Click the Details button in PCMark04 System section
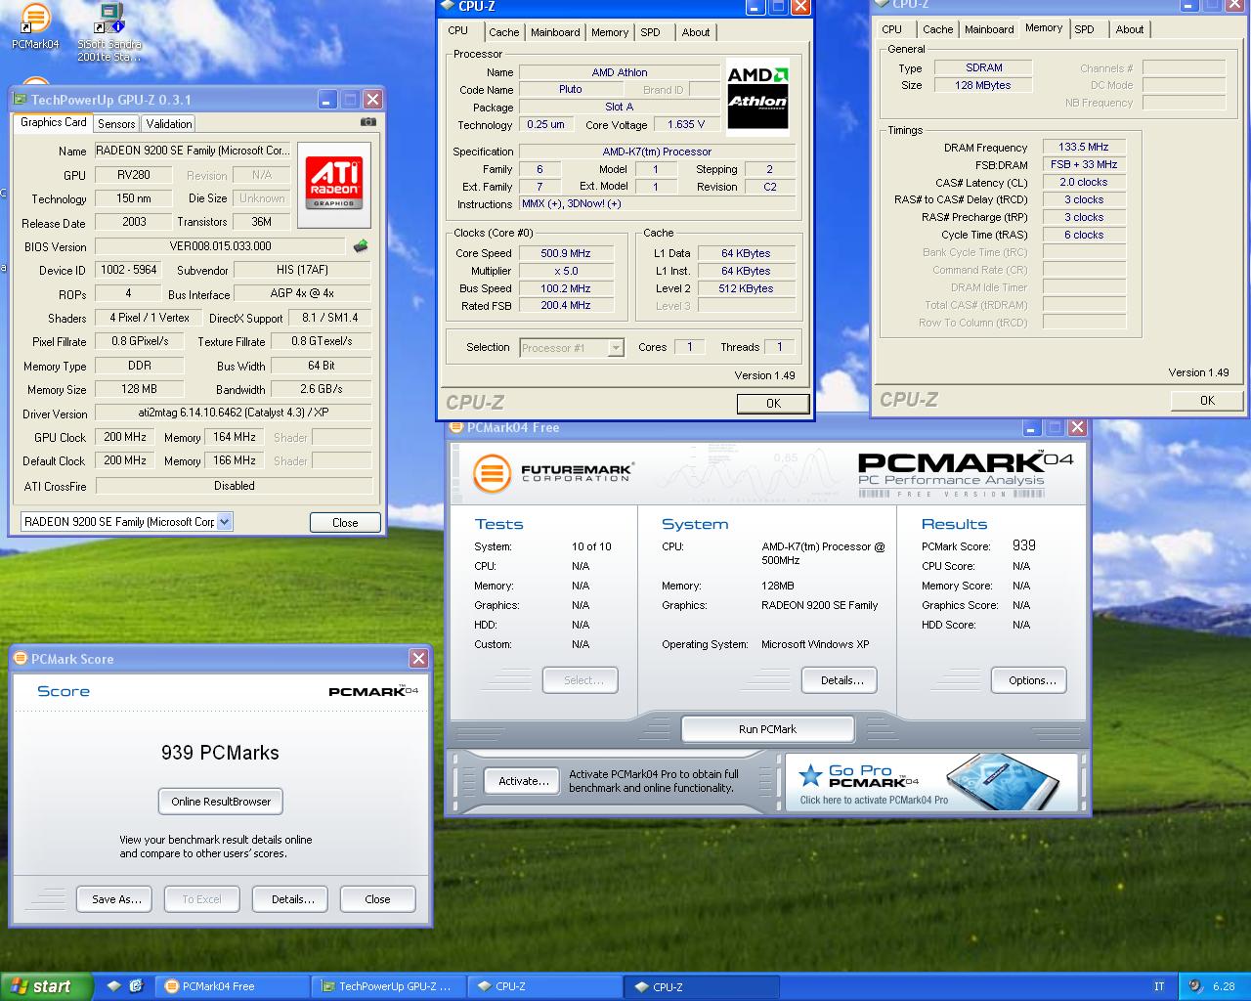The height and width of the screenshot is (1001, 1251). (840, 680)
